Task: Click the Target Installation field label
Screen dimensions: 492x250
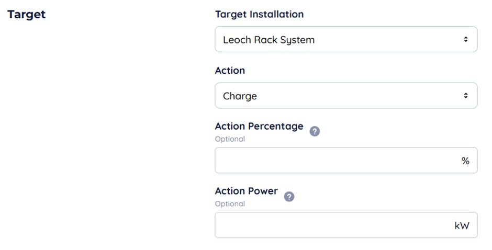Action: (259, 14)
